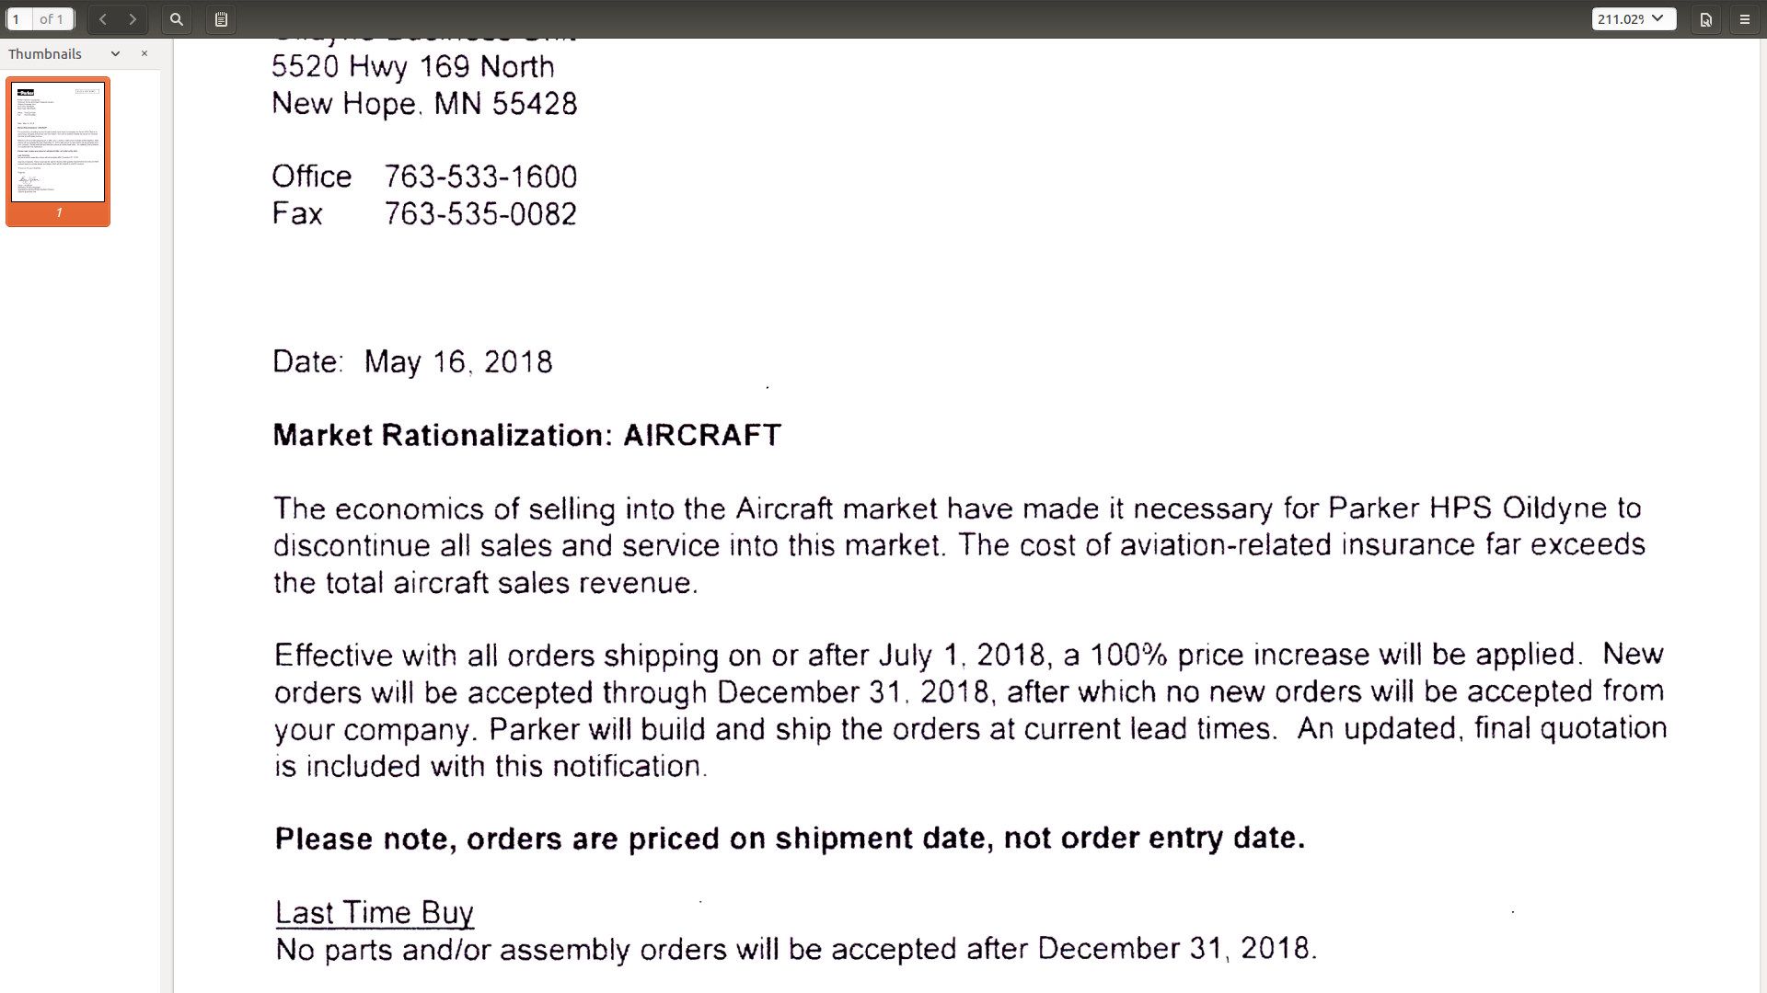This screenshot has height=993, width=1767.
Task: Open the file options menu icon
Action: [1706, 18]
